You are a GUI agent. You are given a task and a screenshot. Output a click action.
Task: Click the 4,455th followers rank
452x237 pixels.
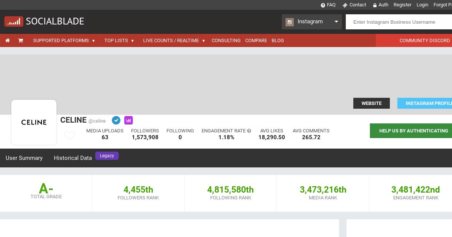138,190
